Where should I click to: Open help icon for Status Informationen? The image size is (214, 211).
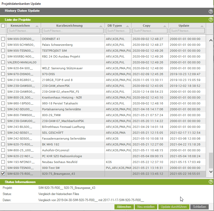[x=211, y=182]
